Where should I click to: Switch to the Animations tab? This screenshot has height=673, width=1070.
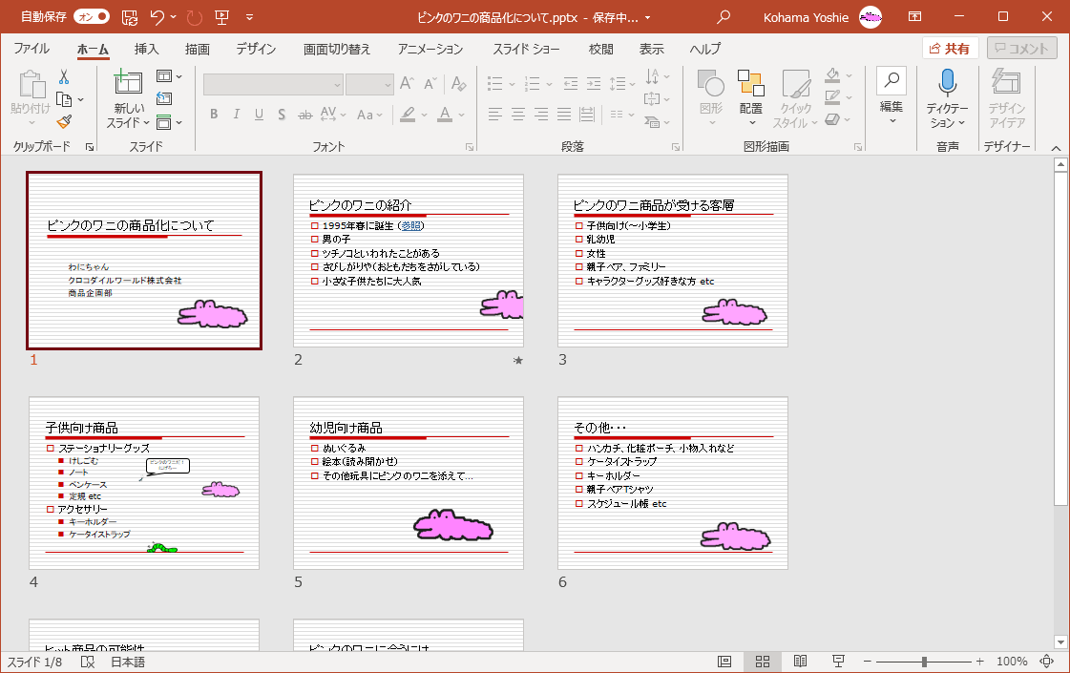coord(430,49)
